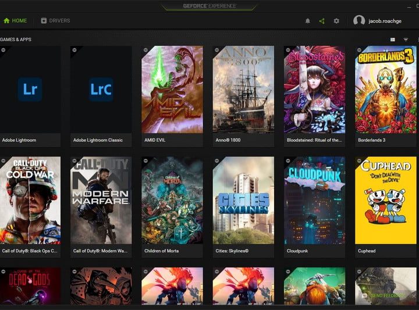The width and height of the screenshot is (419, 310).
Task: Open Adobe Lightroom Classic tile
Action: click(x=101, y=96)
